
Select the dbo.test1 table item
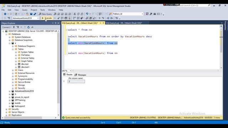point(25,67)
